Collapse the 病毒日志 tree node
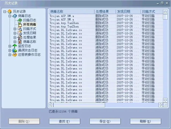Screen dimensions: 171x129 pos(10,16)
